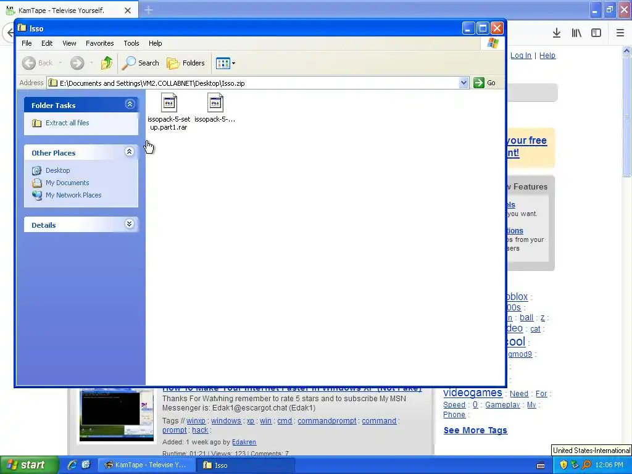Click the keyboard language bar icon
Viewport: 632px width, 474px height.
pos(541,465)
